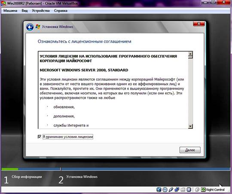Close the Установка Windows dialog
The image size is (232, 194).
(199, 24)
